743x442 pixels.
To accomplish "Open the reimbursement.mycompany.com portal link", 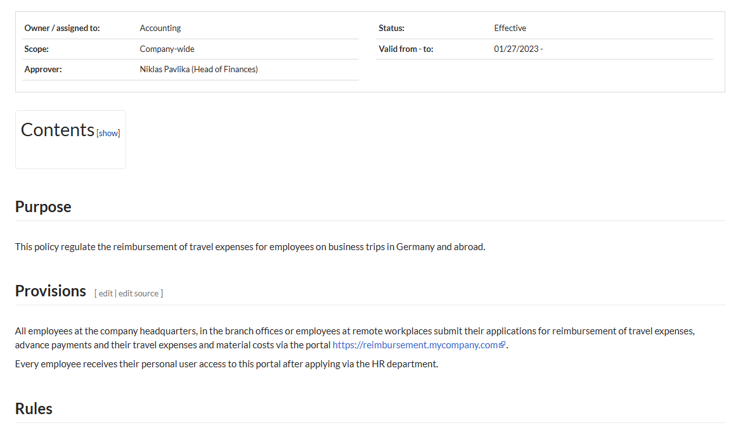I will point(415,345).
